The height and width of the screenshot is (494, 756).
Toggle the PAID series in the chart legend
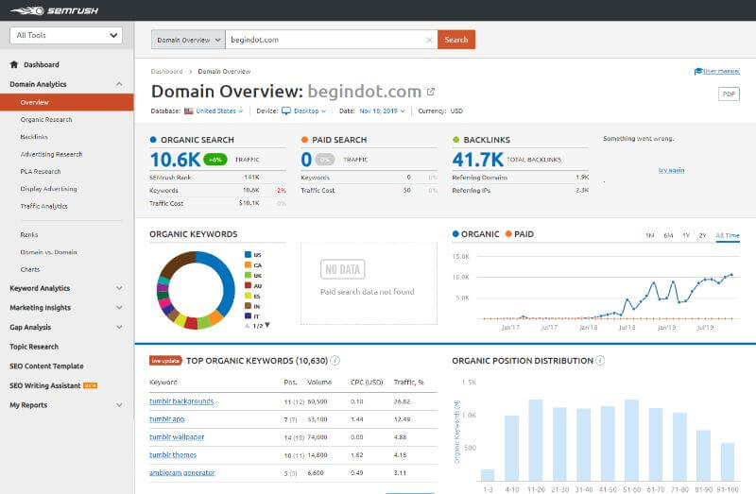click(507, 234)
